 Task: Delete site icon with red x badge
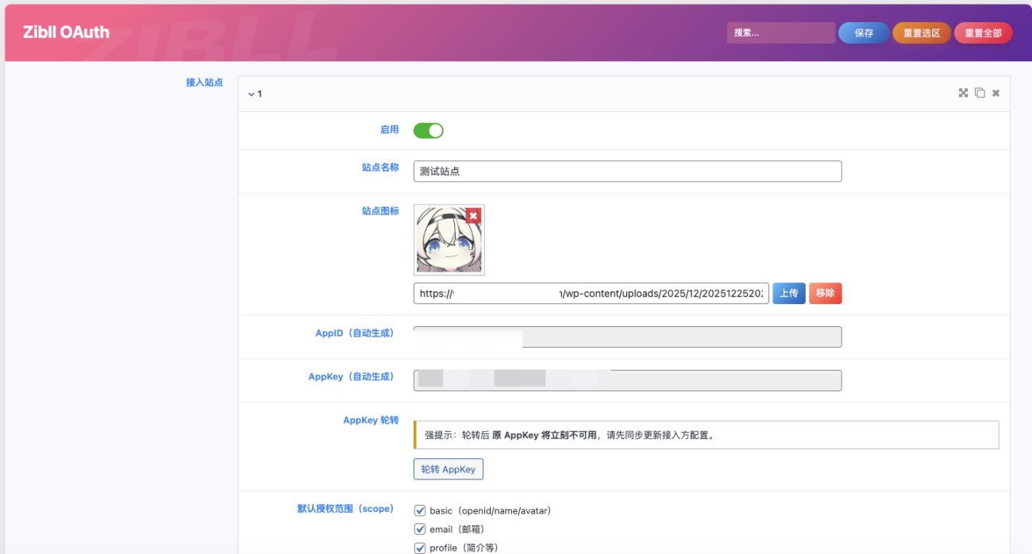473,216
